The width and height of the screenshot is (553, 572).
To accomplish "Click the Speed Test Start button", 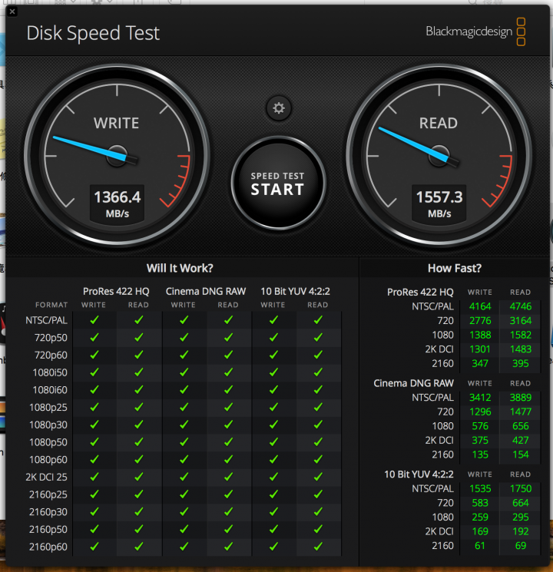I will (x=278, y=184).
